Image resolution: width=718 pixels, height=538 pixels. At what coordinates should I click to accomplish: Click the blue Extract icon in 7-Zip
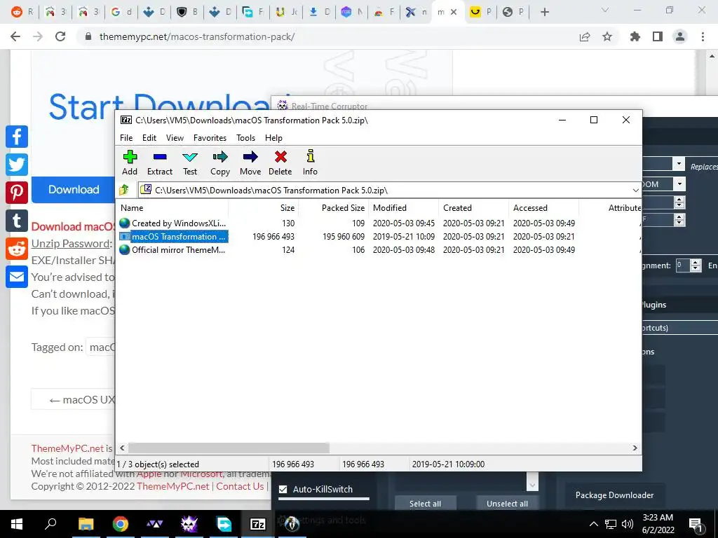[x=160, y=157]
